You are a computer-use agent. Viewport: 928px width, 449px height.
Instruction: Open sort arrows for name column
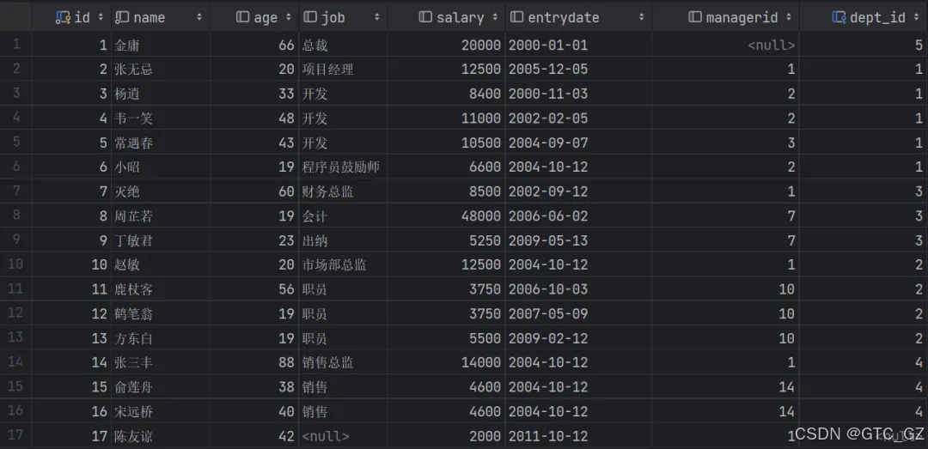[198, 18]
